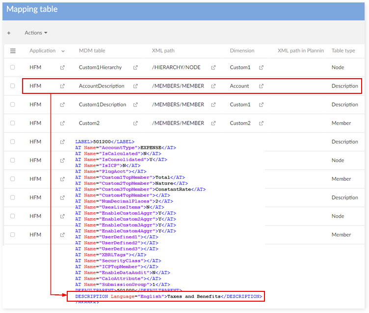Screen dimensions: 369x313
Task: Open link icon beside /MEMBERS/MEMBER in AccountDescription row
Action: point(213,86)
